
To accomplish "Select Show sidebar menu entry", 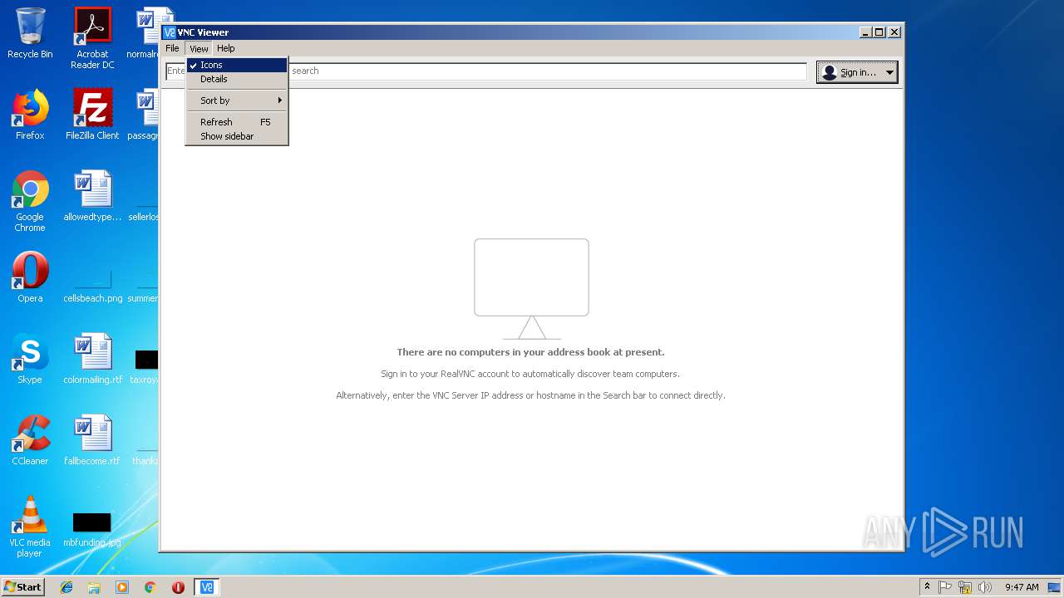I will (x=237, y=136).
